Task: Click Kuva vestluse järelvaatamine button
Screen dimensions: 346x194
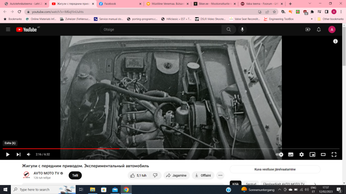Action: point(275,169)
